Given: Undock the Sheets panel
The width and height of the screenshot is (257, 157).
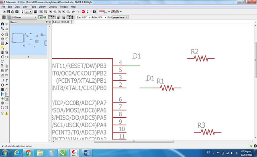Looking at the screenshot, I should tap(47, 22).
